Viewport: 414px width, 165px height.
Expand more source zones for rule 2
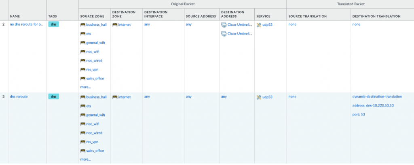pos(85,87)
